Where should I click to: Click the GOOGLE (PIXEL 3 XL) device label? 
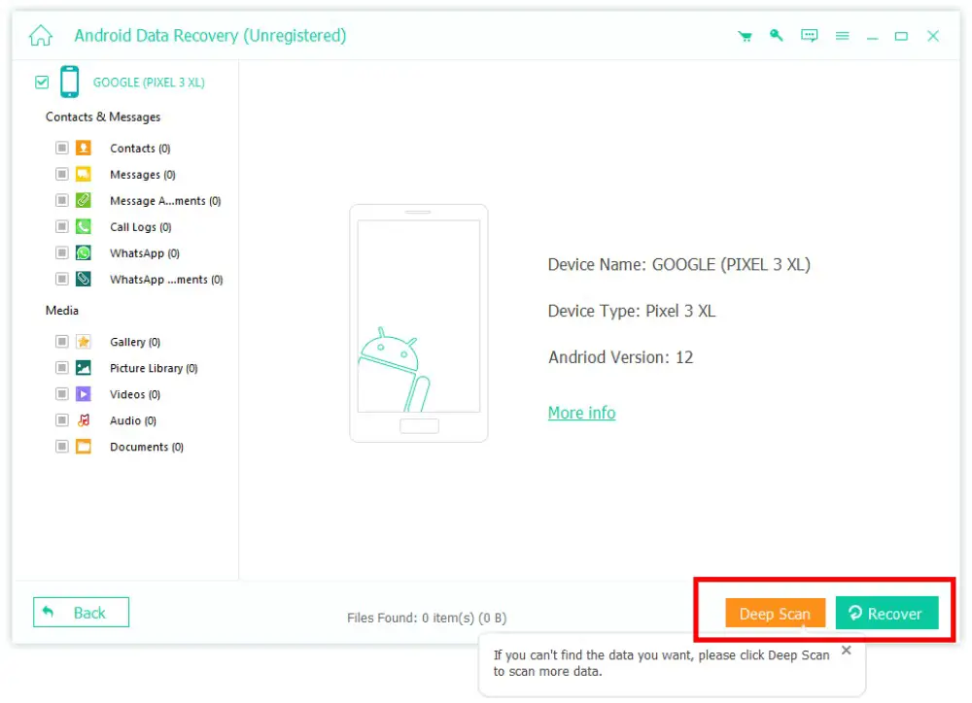(149, 83)
